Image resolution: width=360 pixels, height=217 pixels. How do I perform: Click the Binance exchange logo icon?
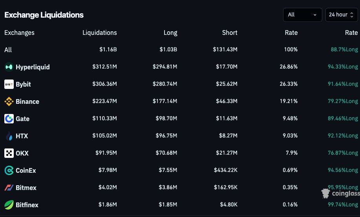pos(9,101)
